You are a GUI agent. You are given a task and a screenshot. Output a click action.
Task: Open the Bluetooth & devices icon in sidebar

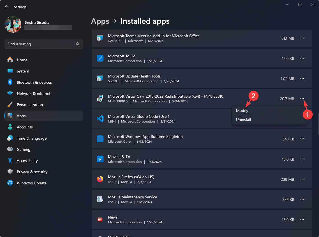(x=10, y=82)
